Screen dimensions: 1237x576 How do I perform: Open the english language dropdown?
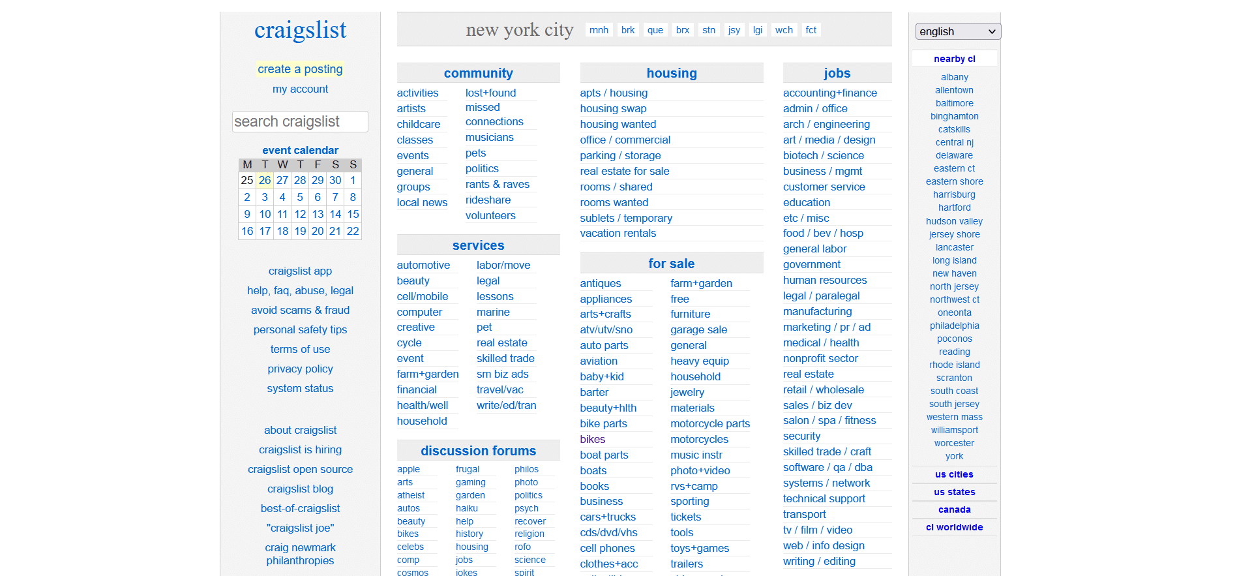tap(958, 31)
